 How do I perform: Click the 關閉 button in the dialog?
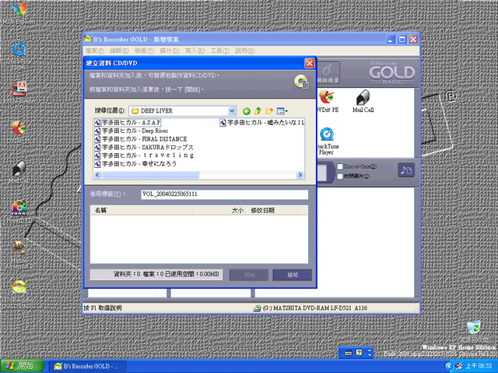pos(293,275)
